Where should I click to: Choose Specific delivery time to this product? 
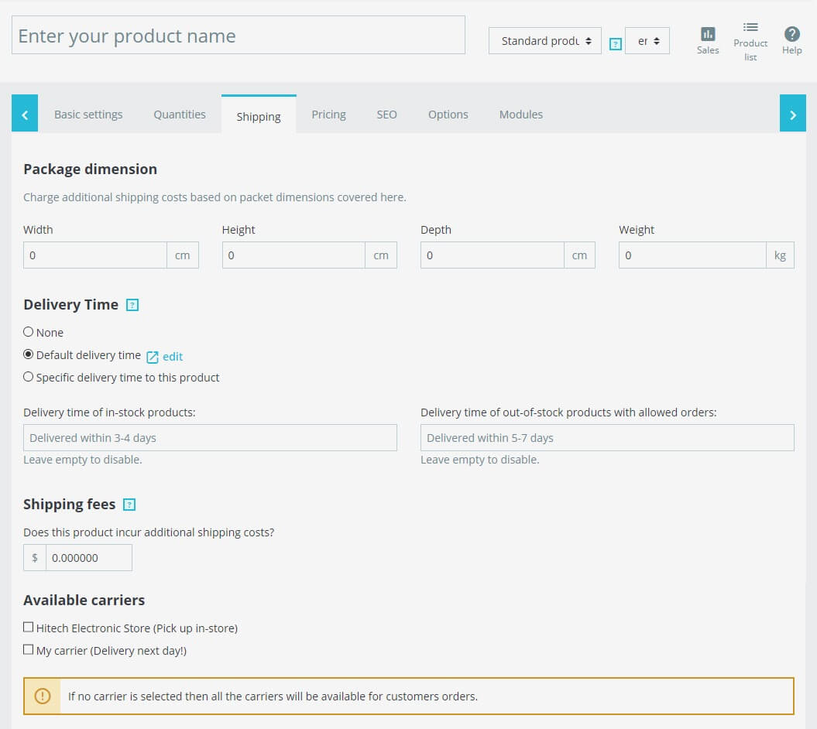29,377
